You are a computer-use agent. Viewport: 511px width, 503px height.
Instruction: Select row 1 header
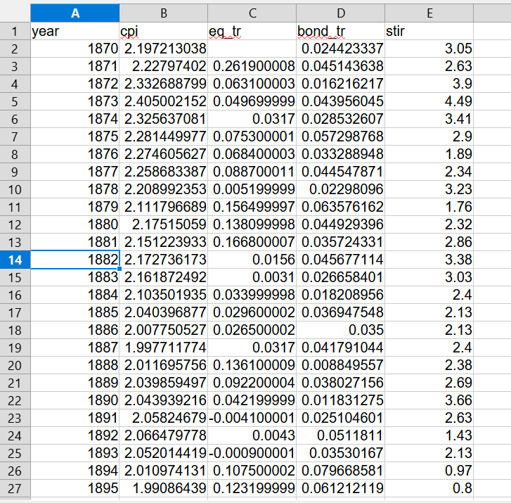pyautogui.click(x=15, y=32)
